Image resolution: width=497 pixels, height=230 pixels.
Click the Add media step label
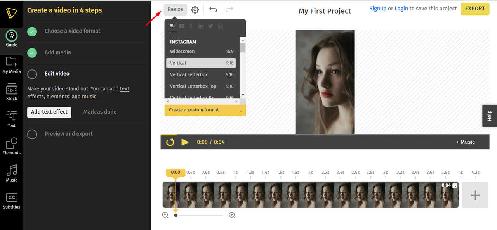pos(58,52)
